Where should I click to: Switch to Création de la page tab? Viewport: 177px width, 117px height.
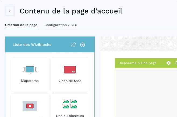tap(21, 25)
